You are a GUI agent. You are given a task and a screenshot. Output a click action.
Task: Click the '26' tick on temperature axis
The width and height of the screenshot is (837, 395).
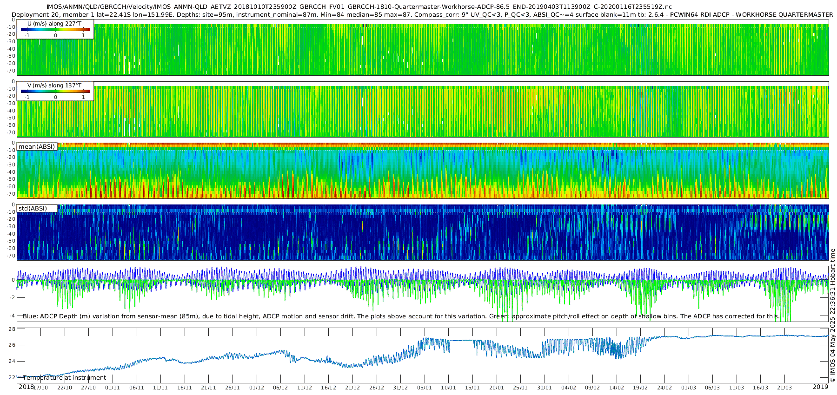(12, 345)
